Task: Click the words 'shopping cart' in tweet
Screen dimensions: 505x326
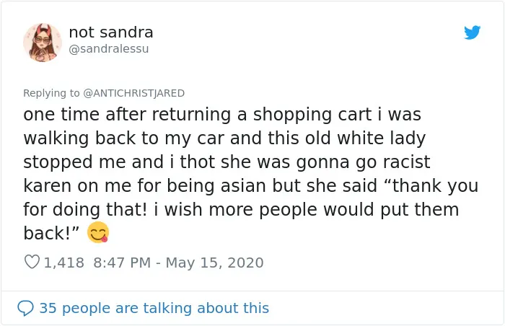Action: click(x=312, y=115)
